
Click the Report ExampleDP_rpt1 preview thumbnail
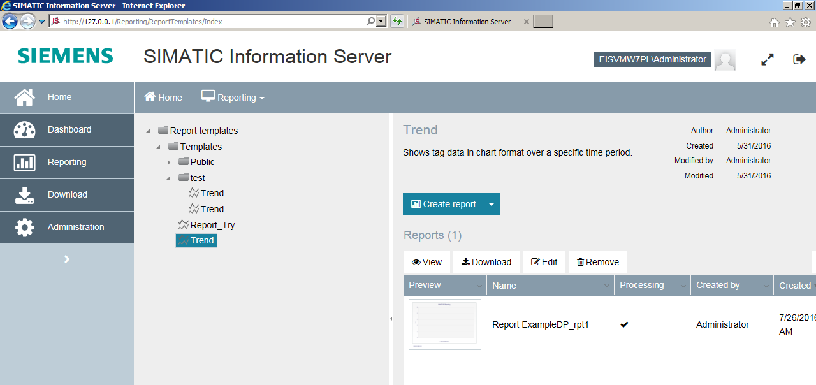(x=445, y=324)
